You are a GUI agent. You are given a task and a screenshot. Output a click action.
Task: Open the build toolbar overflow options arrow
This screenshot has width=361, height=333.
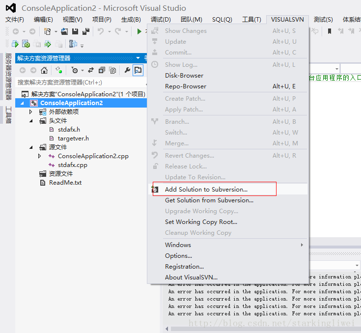coord(82,46)
